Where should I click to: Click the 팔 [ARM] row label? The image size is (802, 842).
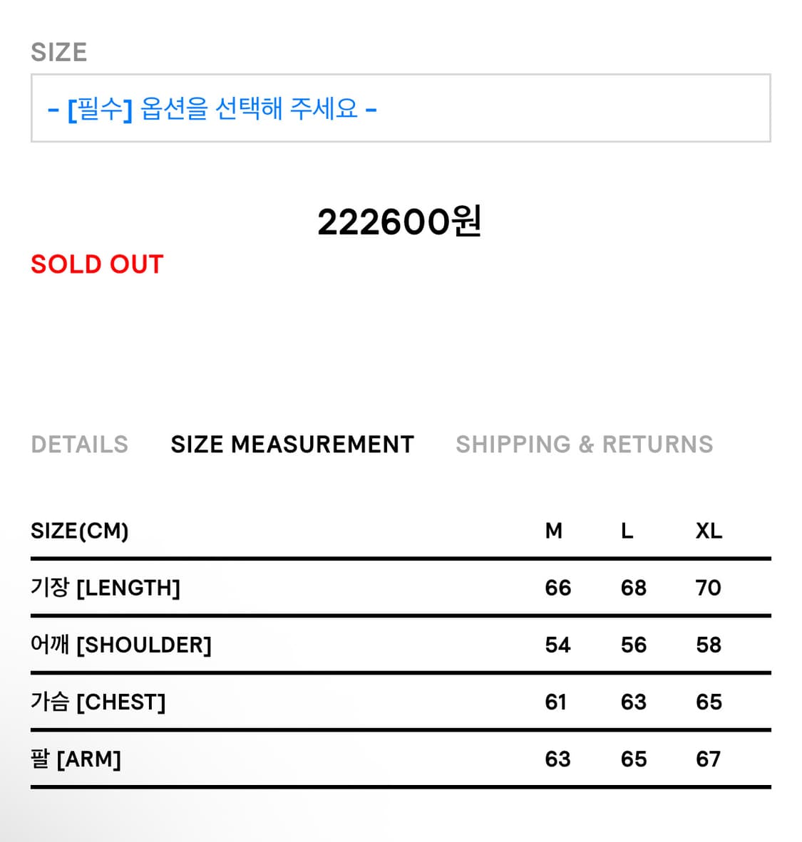75,758
